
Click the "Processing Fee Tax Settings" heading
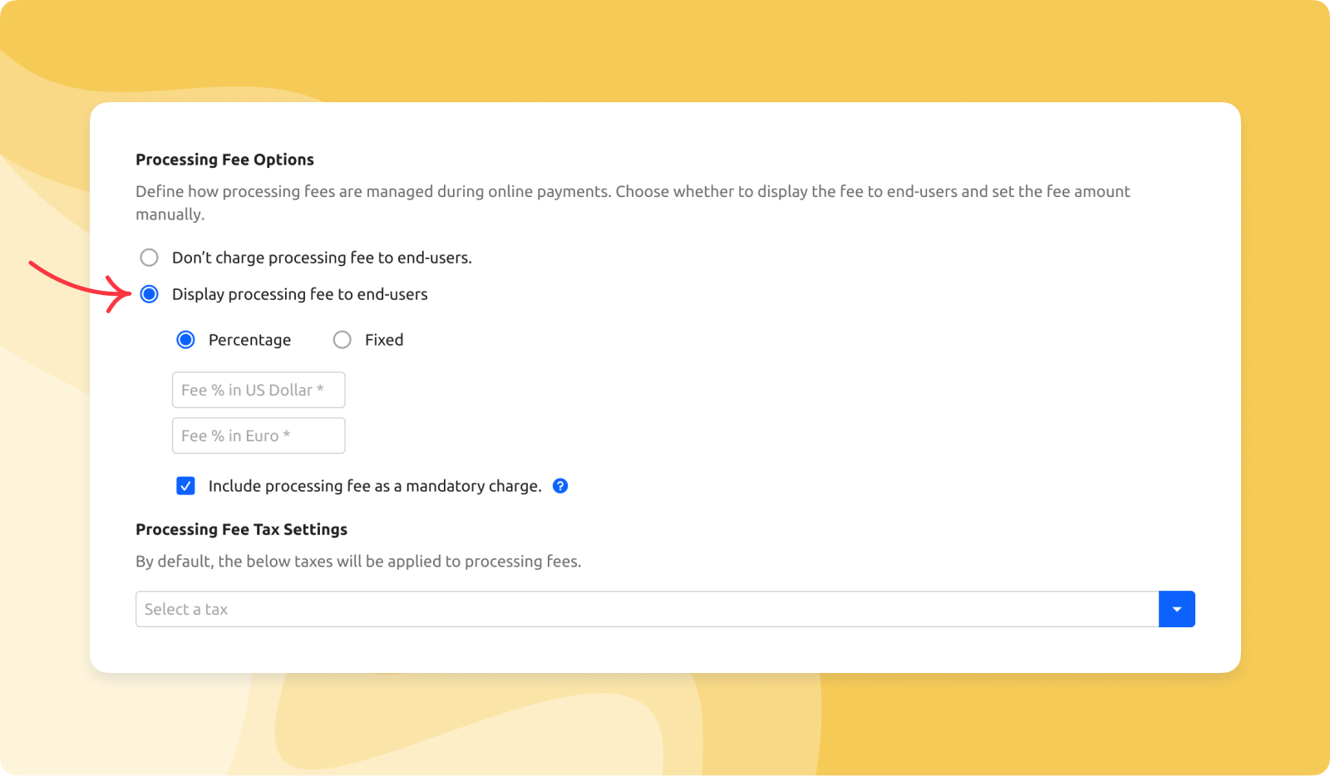click(241, 529)
